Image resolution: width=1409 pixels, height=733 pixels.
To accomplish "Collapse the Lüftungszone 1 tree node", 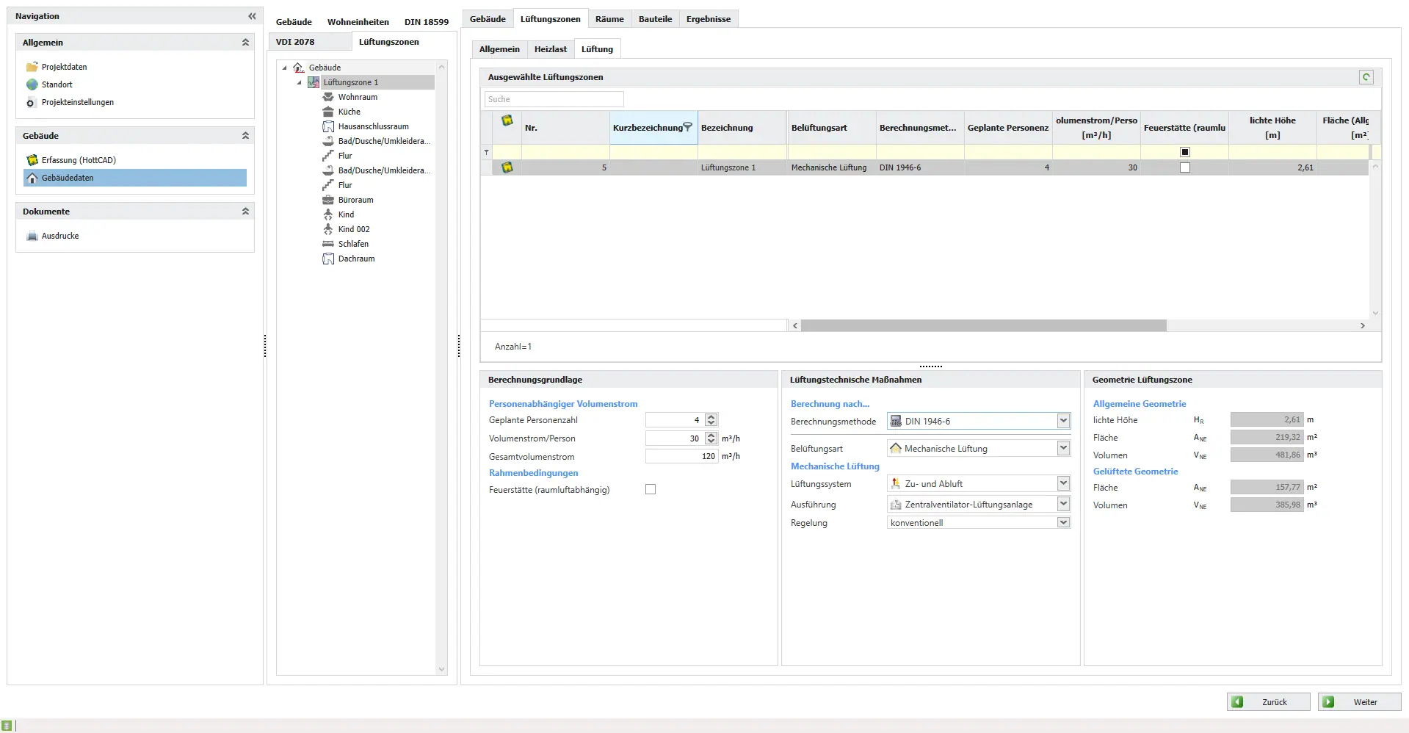I will (x=300, y=82).
